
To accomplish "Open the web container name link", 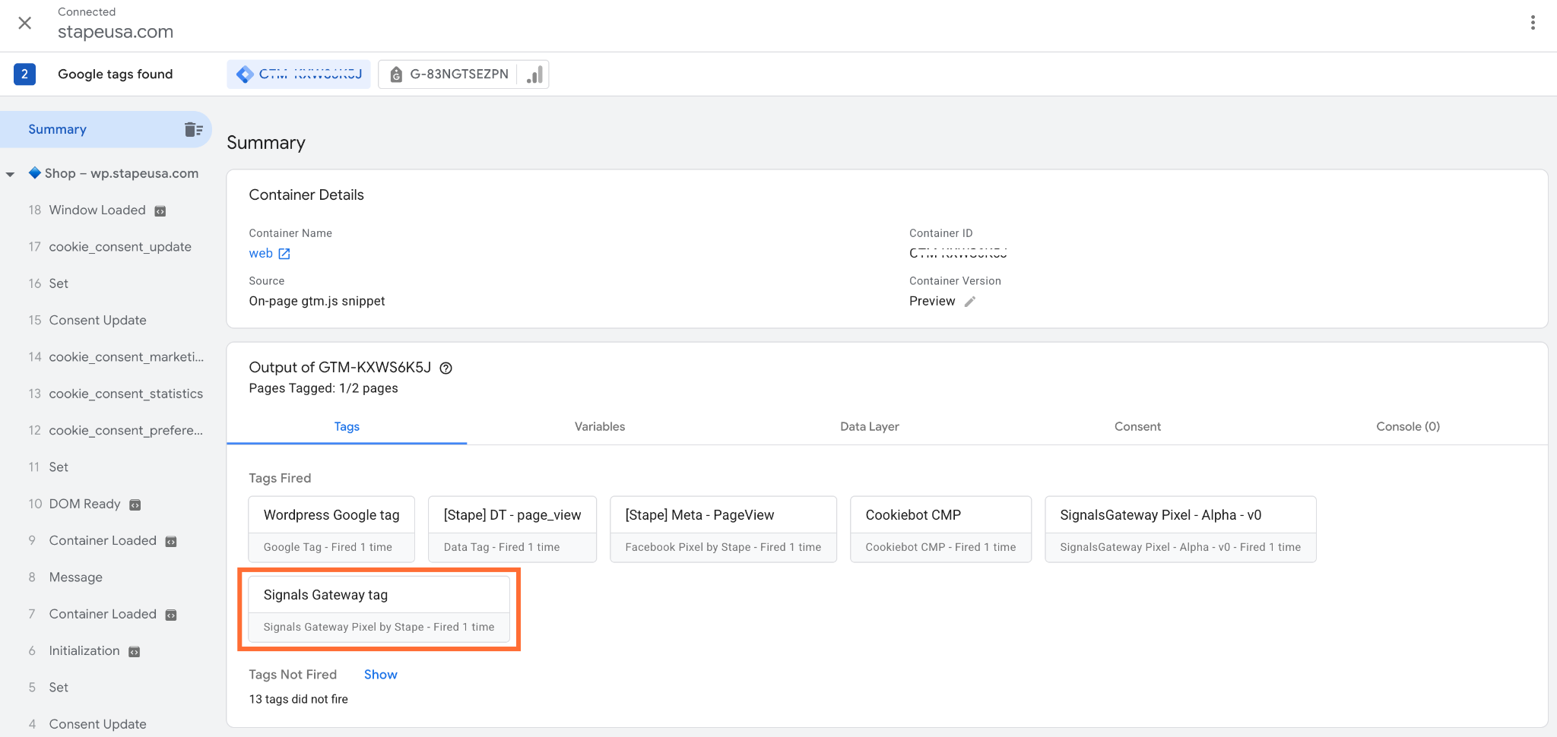I will [x=261, y=254].
